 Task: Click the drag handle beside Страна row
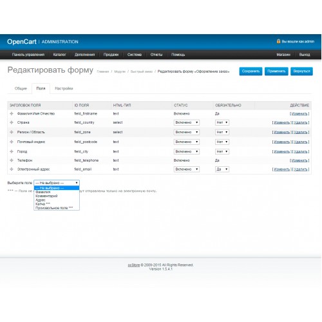(12, 122)
